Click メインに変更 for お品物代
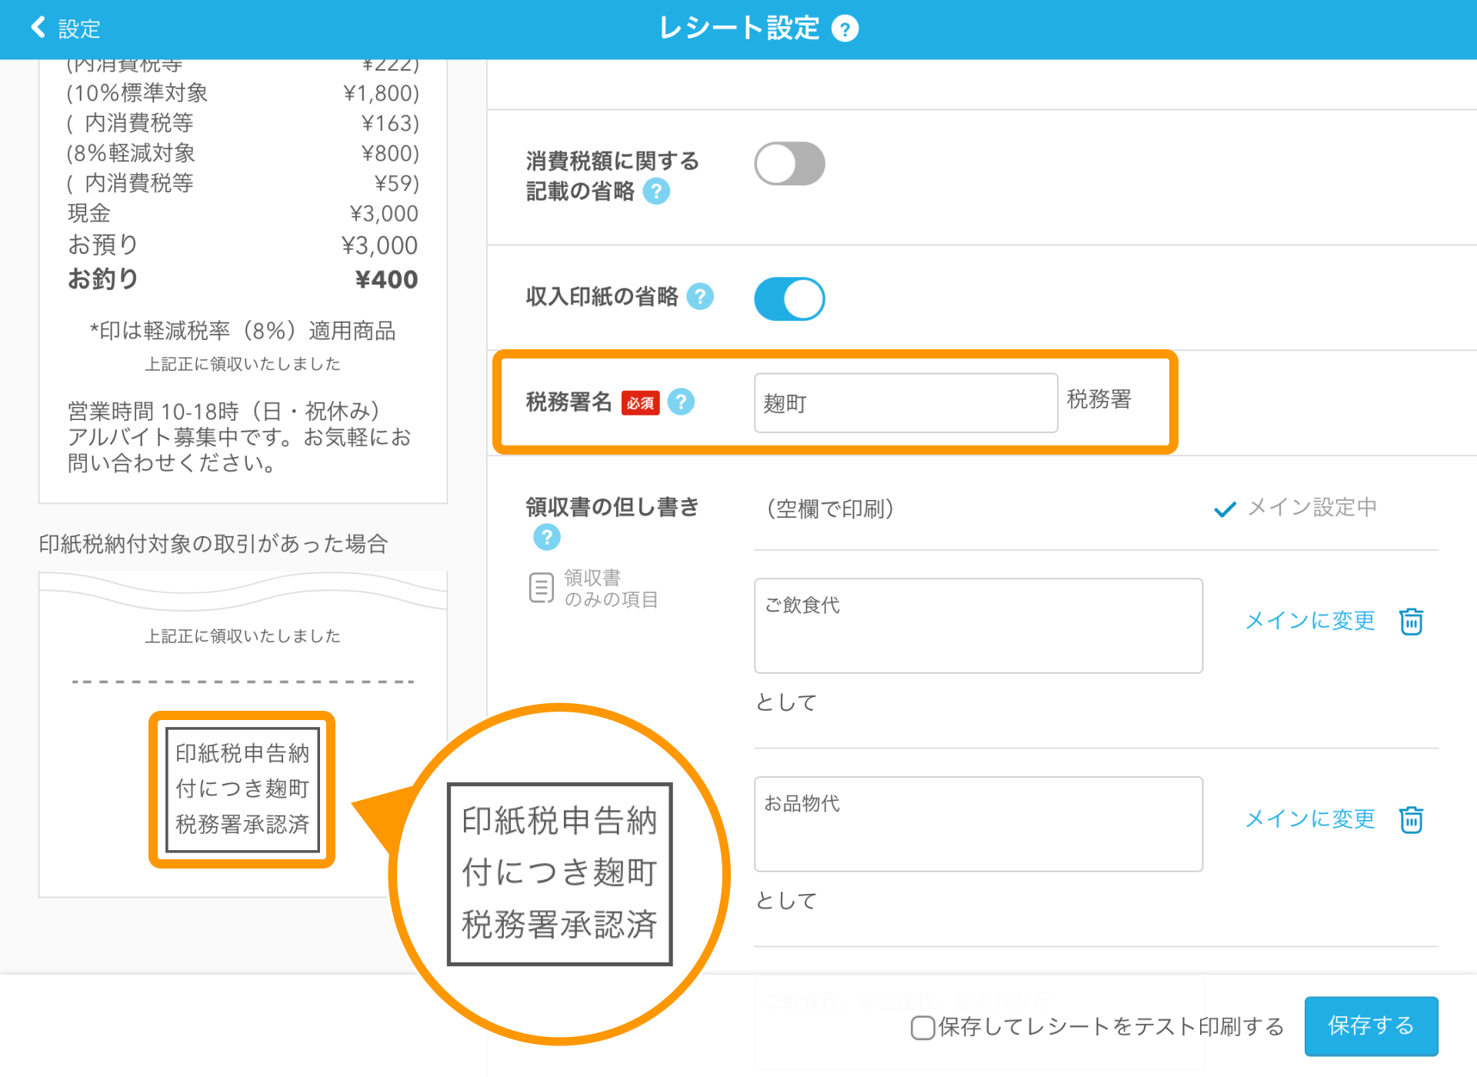 pos(1310,819)
